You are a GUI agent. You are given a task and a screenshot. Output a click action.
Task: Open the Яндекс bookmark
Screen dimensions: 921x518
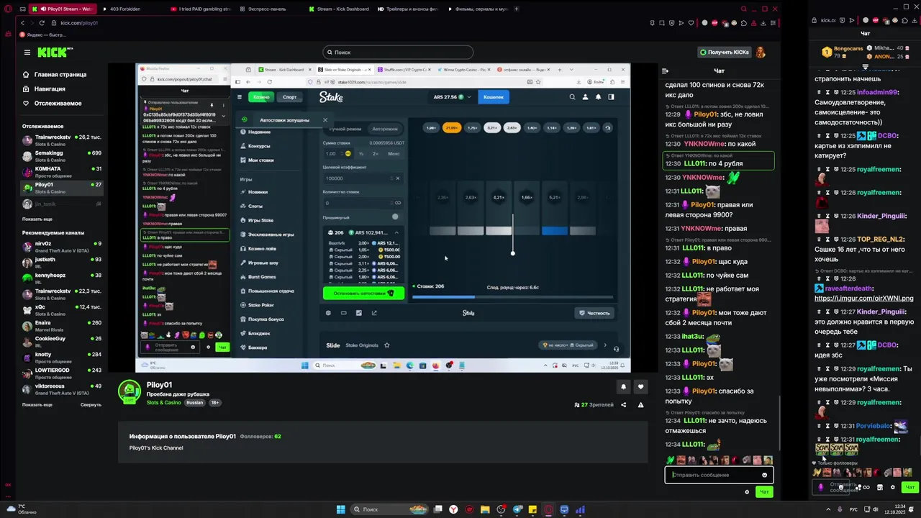43,35
